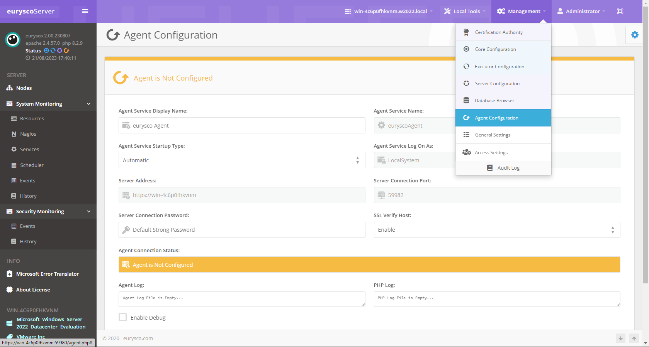Open the server hostname dropdown in top bar

(389, 11)
